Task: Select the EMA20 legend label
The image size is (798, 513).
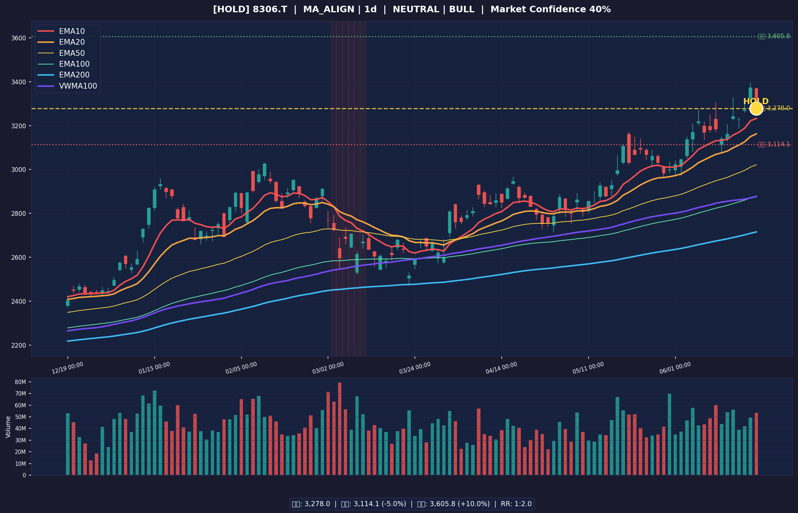Action: click(72, 43)
